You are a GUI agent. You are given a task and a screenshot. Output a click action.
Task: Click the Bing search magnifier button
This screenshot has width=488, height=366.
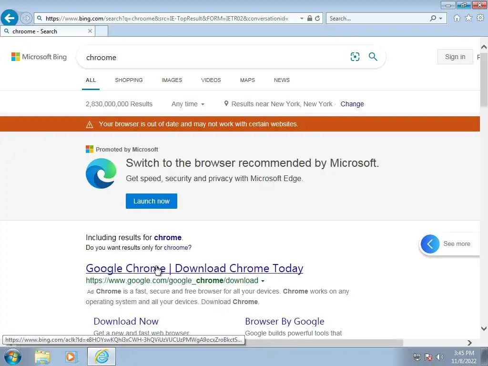point(373,57)
